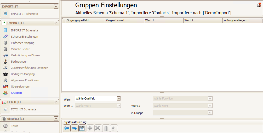Open Bedingungen page
The height and width of the screenshot is (133, 263).
click(x=19, y=62)
